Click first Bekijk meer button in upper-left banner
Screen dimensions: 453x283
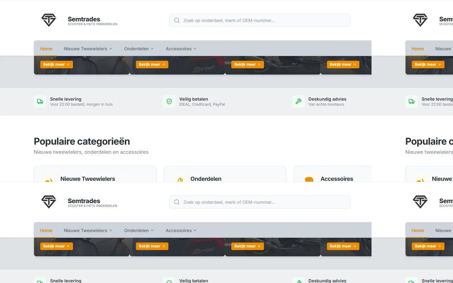pyautogui.click(x=57, y=64)
